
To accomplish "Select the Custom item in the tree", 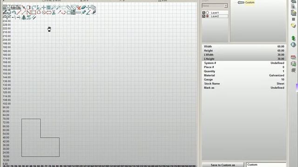I will point(250,2).
